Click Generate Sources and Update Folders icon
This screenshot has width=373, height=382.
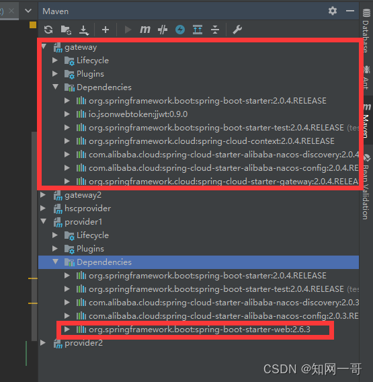click(x=66, y=30)
